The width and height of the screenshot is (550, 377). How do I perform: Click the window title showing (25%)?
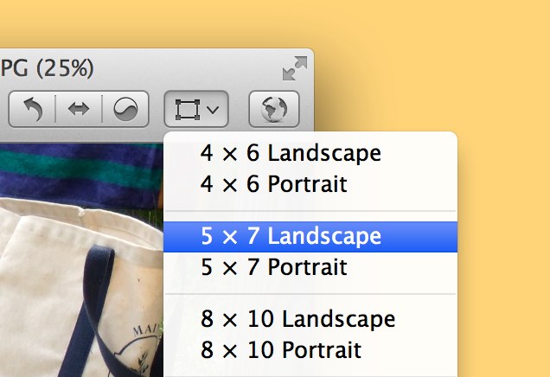tap(47, 68)
